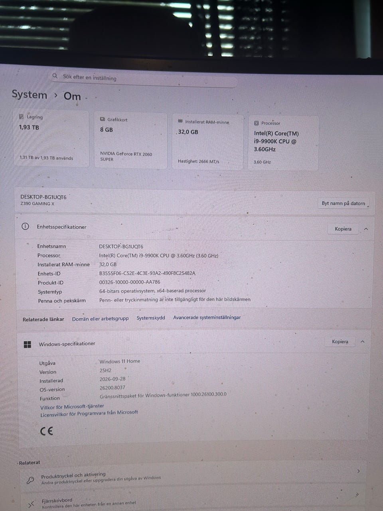Click the Enhetsspecifikationer info icon

[x=25, y=226]
